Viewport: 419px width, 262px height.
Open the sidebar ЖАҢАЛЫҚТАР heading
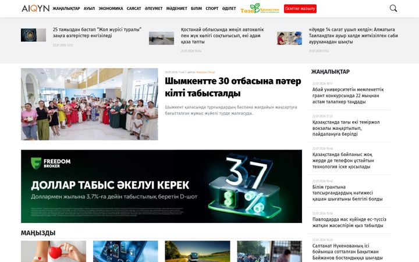point(331,72)
